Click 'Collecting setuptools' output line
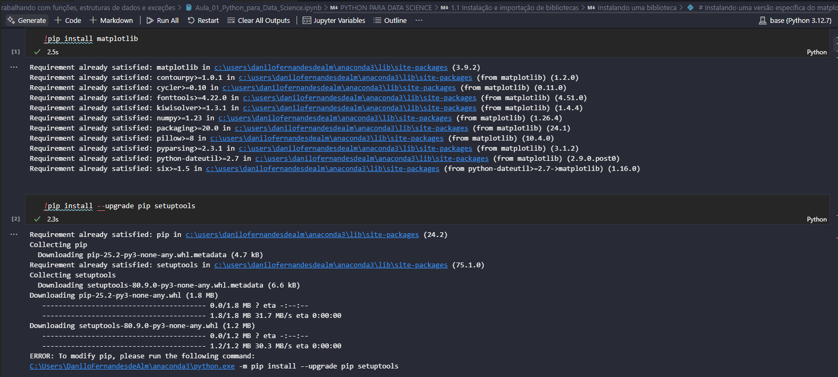This screenshot has width=838, height=377. (72, 275)
